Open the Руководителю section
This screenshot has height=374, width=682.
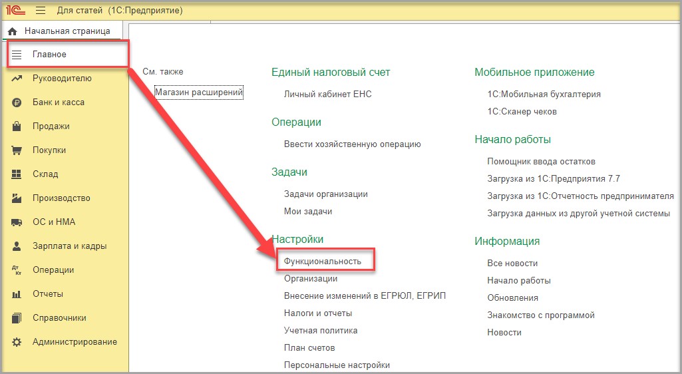(62, 79)
